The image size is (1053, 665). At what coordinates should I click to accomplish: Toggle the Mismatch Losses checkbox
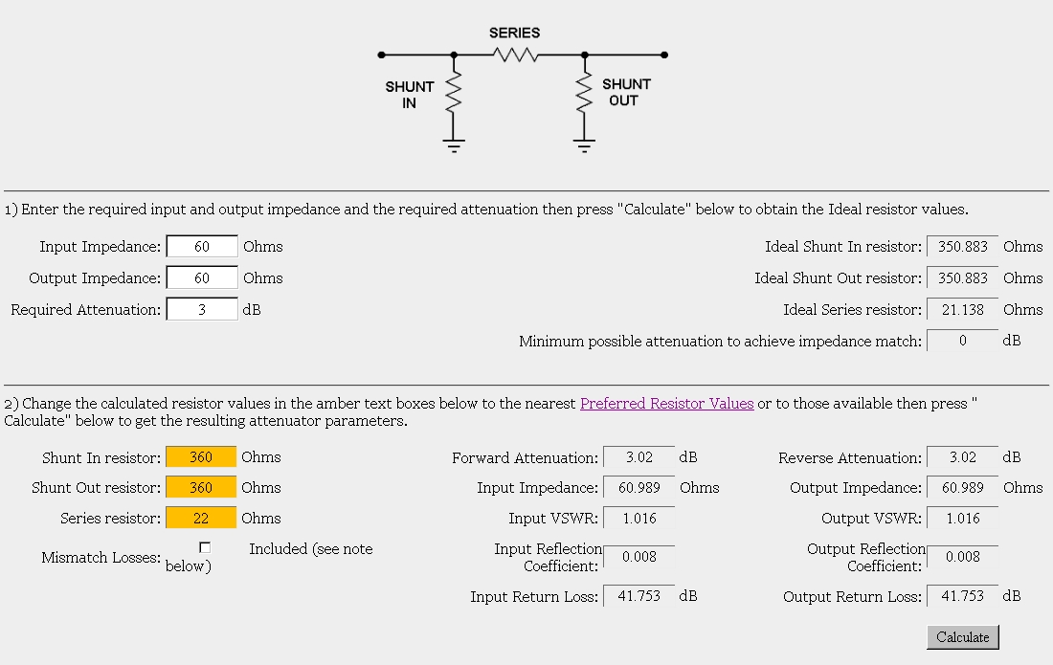[205, 547]
